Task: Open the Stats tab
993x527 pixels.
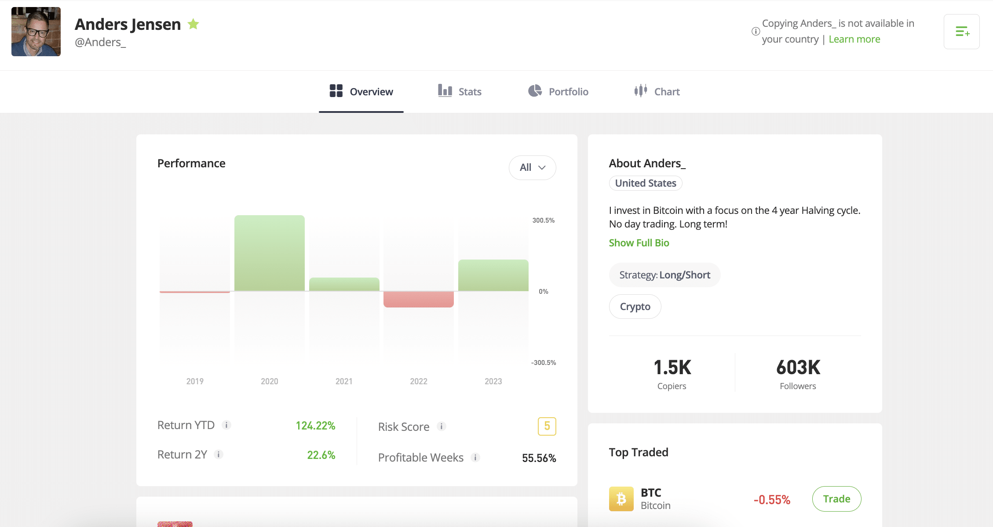Action: (460, 91)
